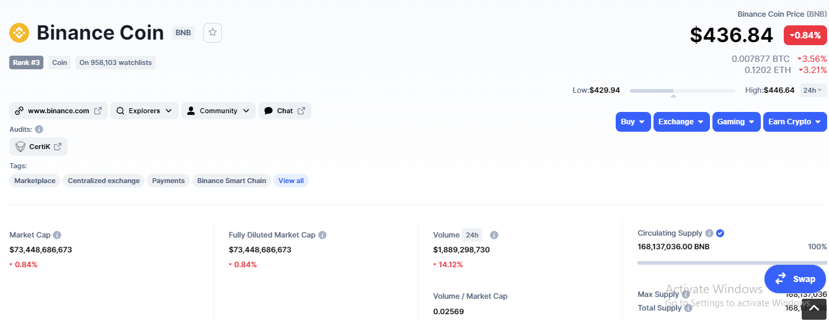
Task: Select the Binance Smart Chain tag
Action: (232, 181)
